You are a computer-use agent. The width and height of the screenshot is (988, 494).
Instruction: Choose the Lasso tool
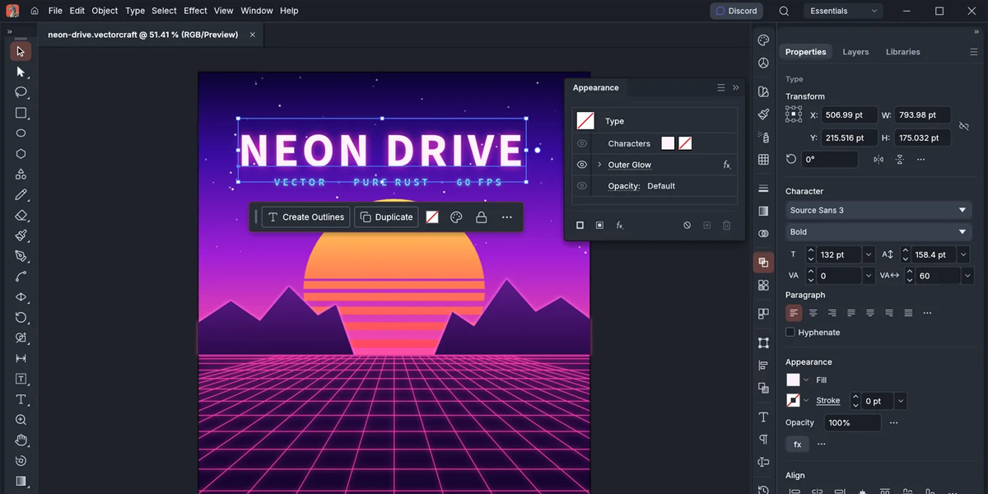[21, 92]
